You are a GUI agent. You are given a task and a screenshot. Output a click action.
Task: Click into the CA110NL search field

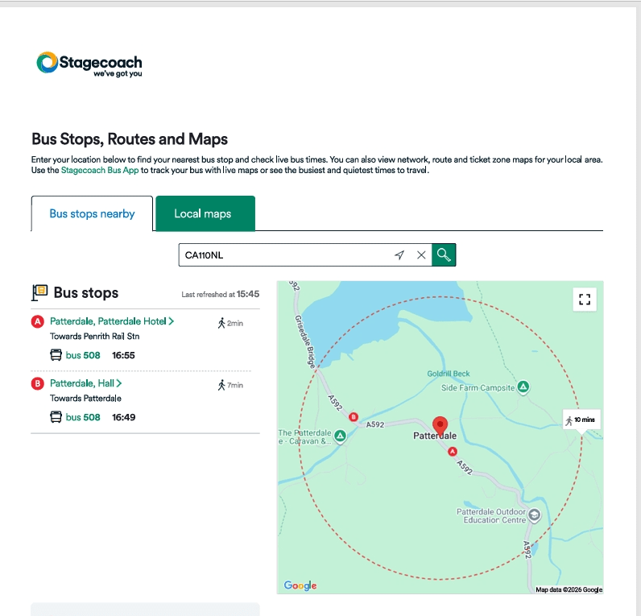coord(282,255)
